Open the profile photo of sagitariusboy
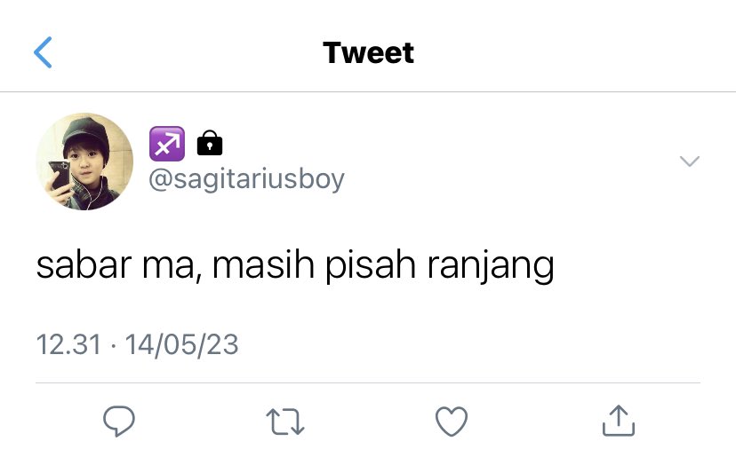This screenshot has width=736, height=457. [84, 162]
